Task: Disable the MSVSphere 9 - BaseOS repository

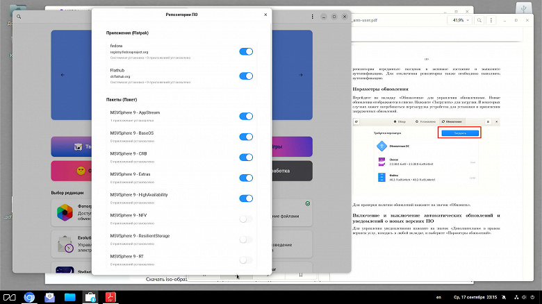Action: (x=246, y=137)
